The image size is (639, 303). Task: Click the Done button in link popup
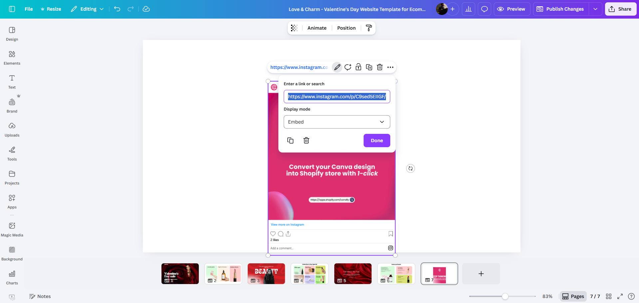[x=377, y=141]
